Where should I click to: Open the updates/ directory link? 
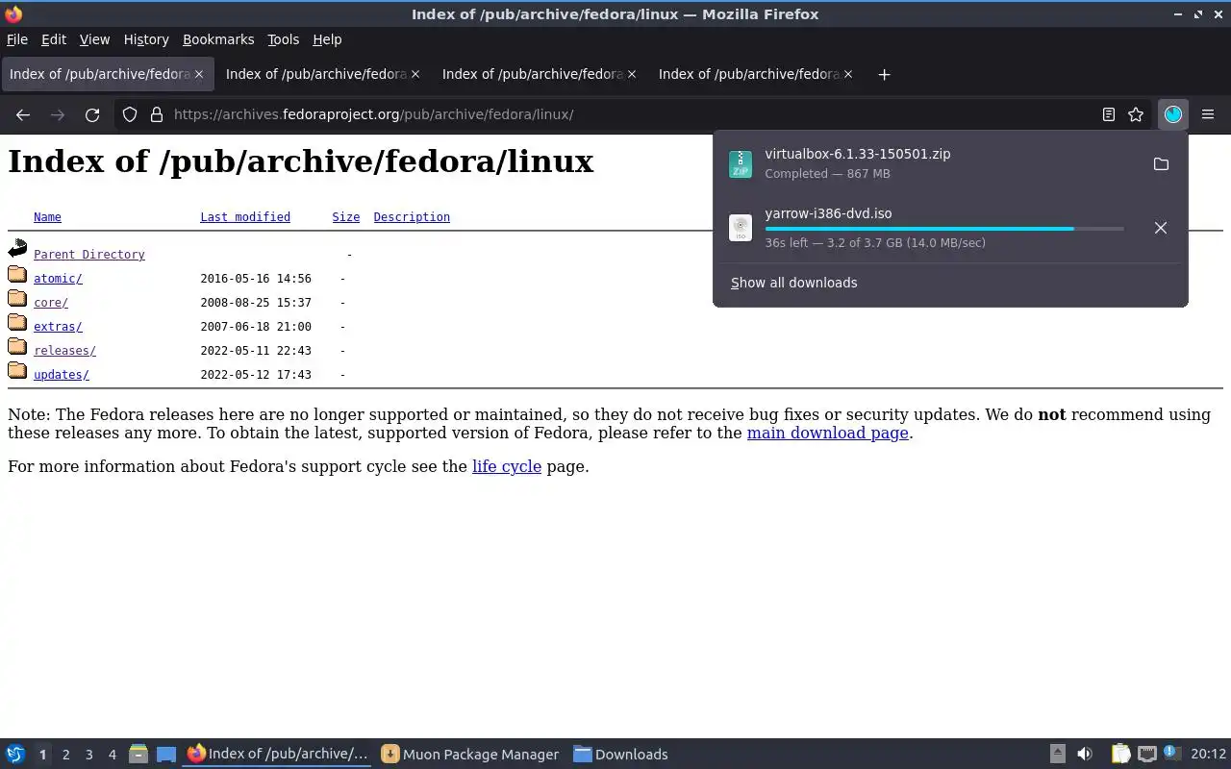[62, 375]
